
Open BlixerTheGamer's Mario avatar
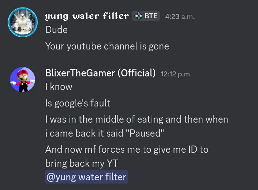pyautogui.click(x=23, y=80)
